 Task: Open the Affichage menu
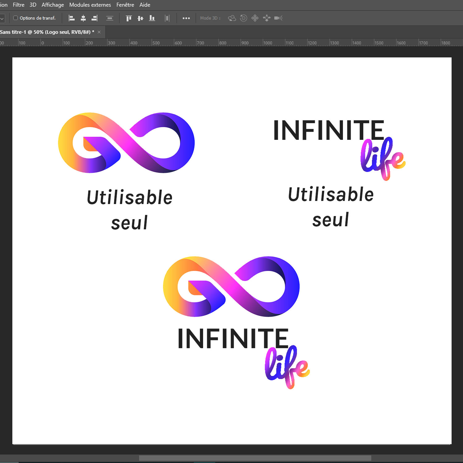[x=53, y=5]
